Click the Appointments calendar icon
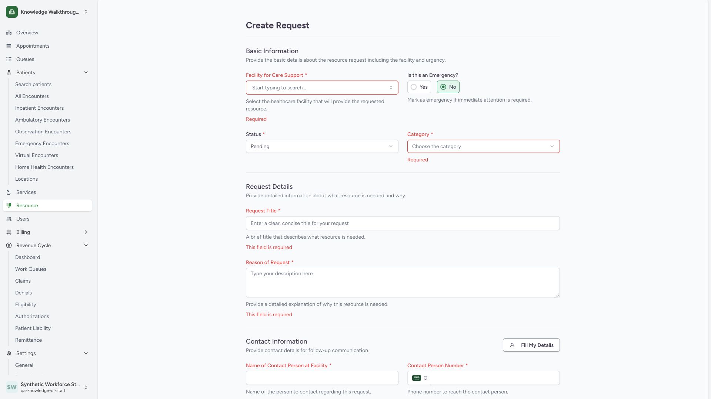This screenshot has width=711, height=399. coord(9,46)
